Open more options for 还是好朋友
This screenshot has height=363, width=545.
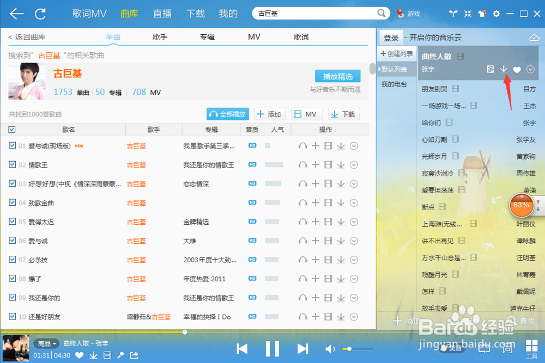coord(354,317)
